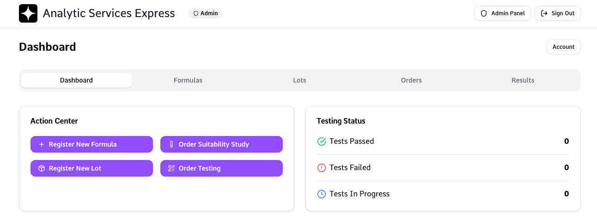Click the Analytic Services Express title
The height and width of the screenshot is (219, 597).
point(109,13)
